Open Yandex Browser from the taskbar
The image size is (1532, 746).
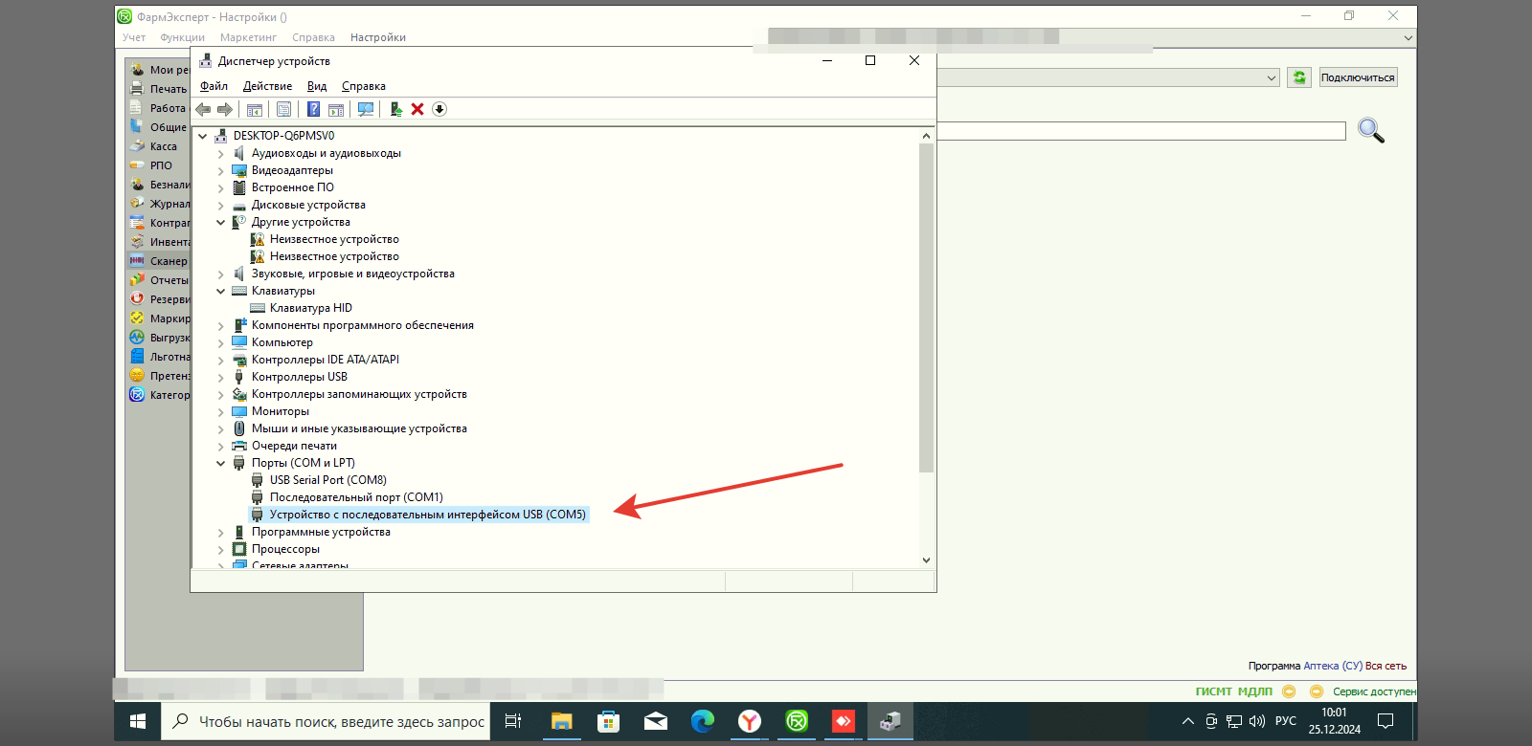(x=750, y=721)
